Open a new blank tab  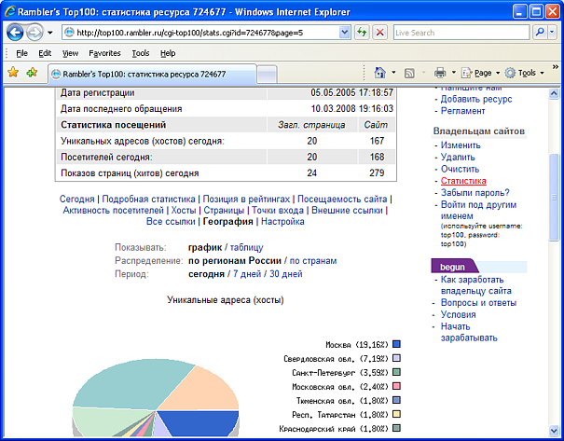[x=268, y=75]
